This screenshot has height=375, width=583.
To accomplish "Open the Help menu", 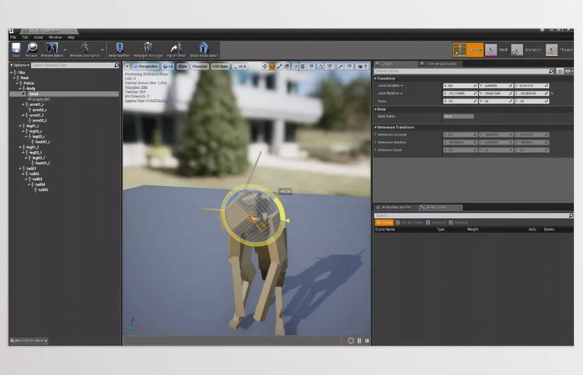I will [x=70, y=37].
